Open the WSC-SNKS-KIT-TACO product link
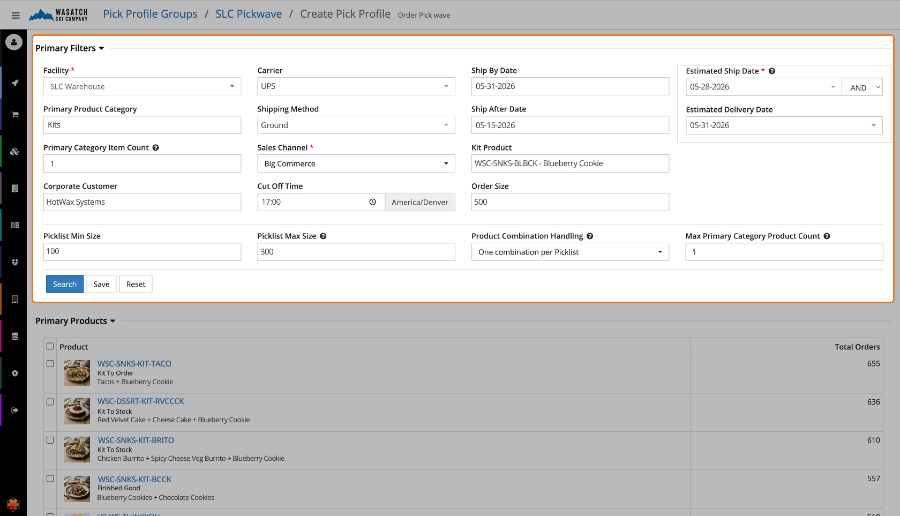This screenshot has height=516, width=900. click(x=134, y=363)
